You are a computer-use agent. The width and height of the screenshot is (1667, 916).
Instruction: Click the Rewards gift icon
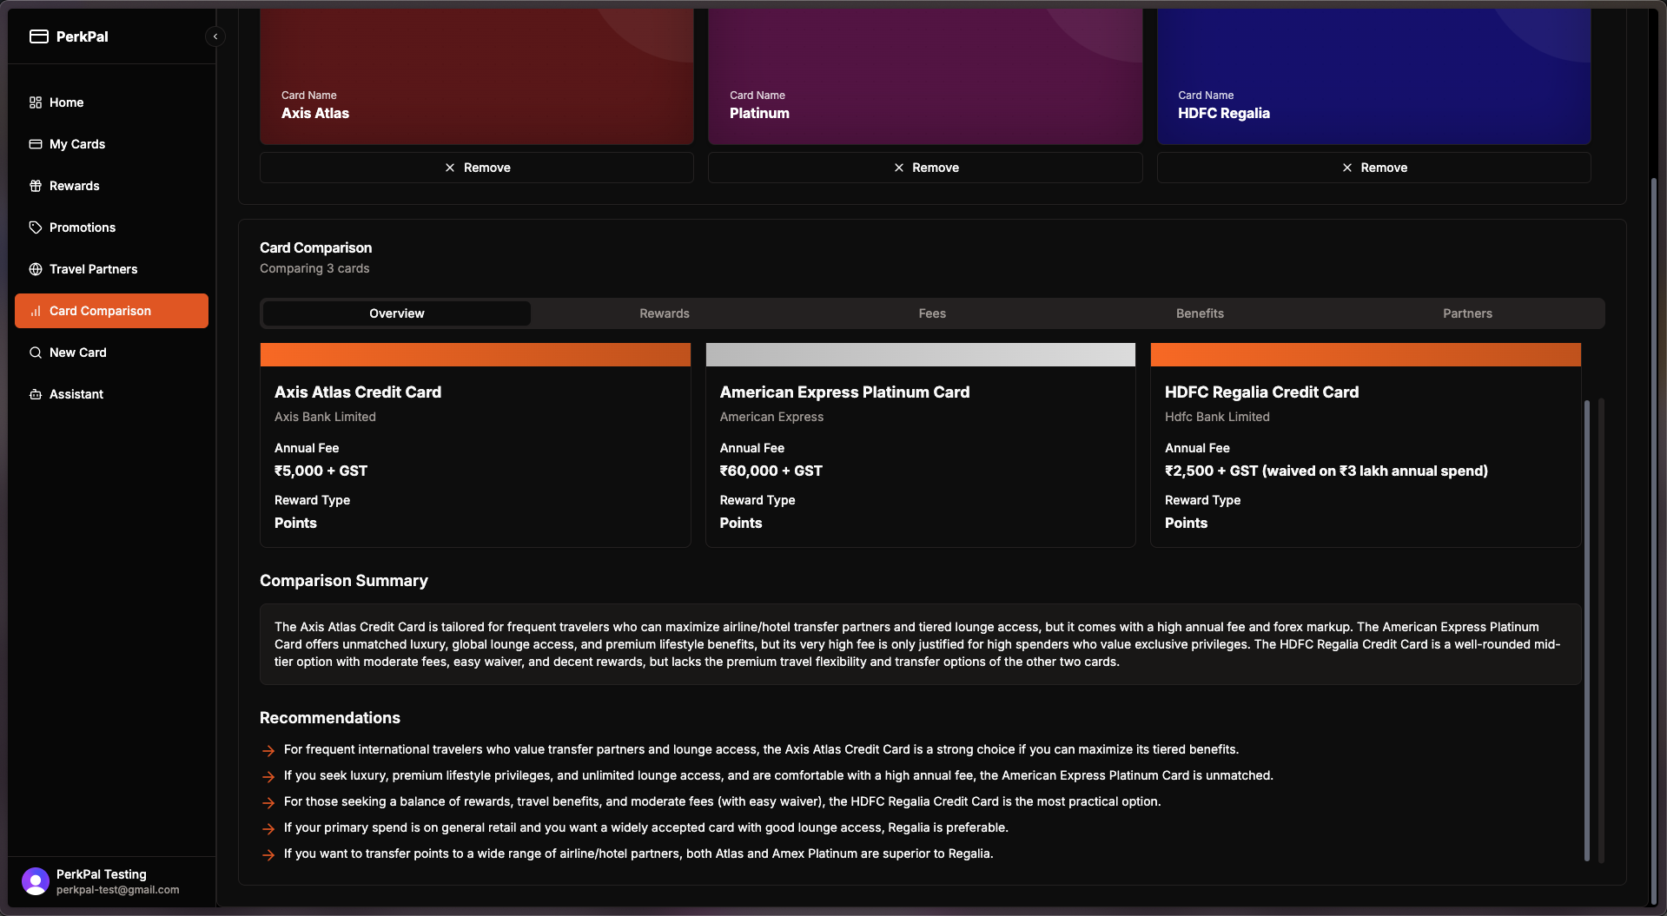36,186
